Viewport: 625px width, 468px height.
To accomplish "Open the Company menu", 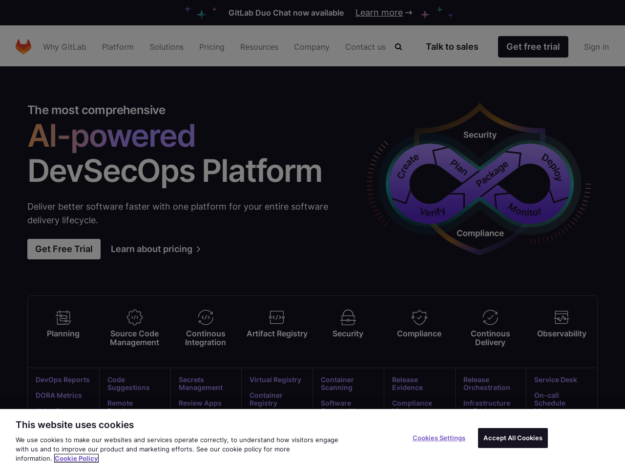I will [x=312, y=47].
